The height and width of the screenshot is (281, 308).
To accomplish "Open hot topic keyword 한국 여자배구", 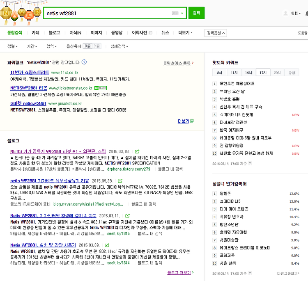I will coord(231,130).
